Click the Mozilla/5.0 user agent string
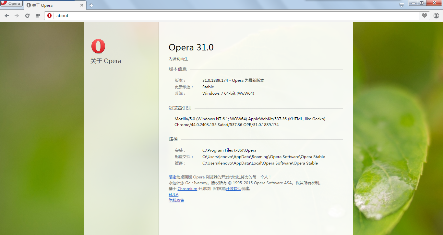443x235 pixels. pos(250,122)
